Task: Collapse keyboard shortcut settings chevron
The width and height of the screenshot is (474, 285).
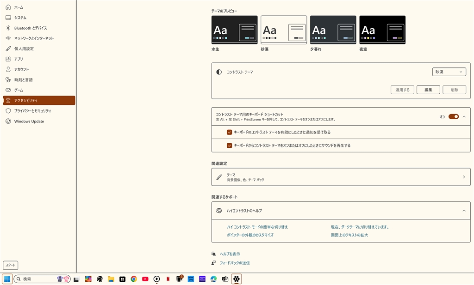Action: tap(464, 117)
